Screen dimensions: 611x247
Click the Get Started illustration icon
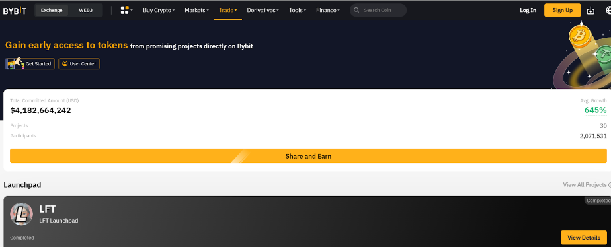(15, 63)
